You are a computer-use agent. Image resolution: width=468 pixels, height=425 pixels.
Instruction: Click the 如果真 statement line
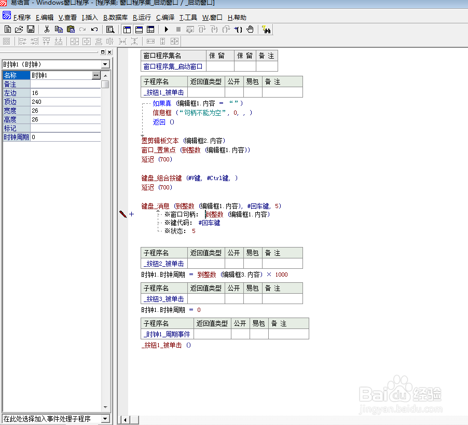pos(198,103)
